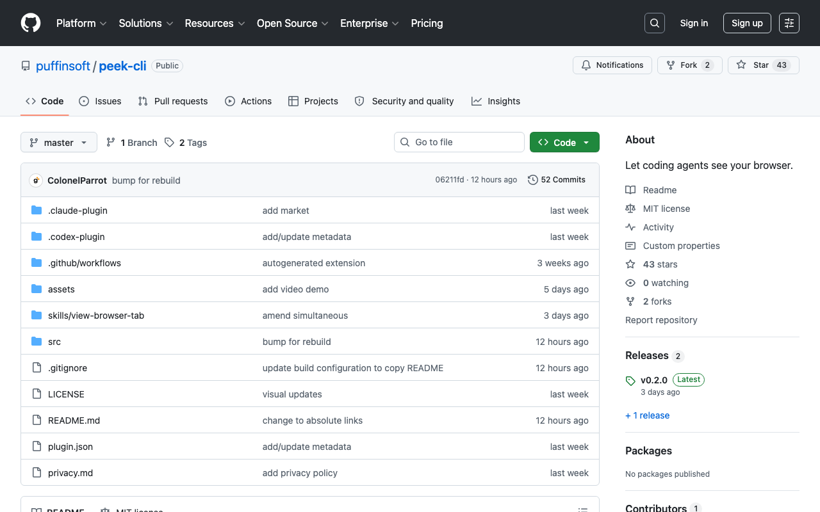Fork the repository using Fork button
This screenshot has height=512, width=820.
click(x=689, y=65)
